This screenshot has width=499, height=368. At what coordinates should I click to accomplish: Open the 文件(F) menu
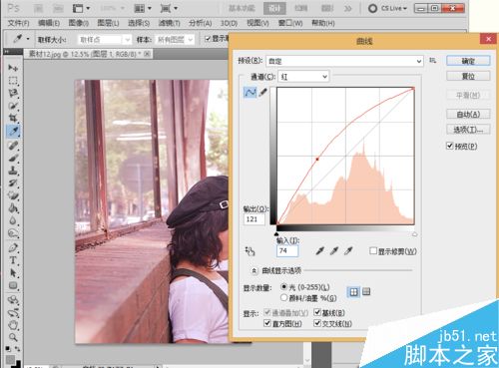pos(19,23)
